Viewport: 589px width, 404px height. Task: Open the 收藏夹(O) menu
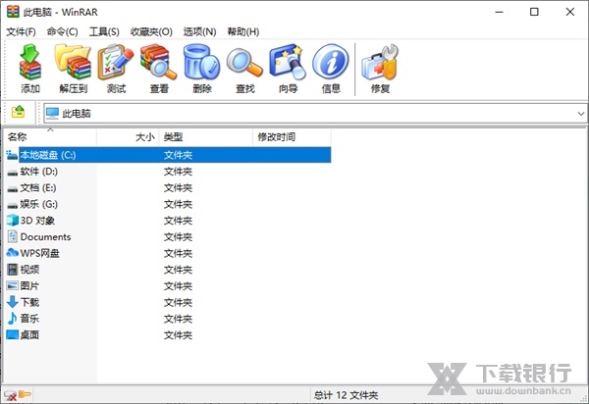151,32
